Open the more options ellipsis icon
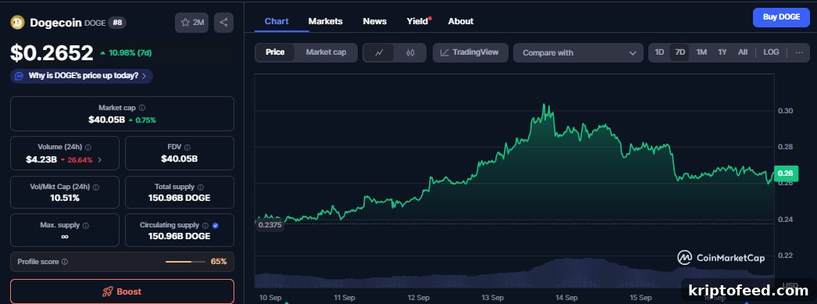The height and width of the screenshot is (304, 817). pyautogui.click(x=799, y=52)
